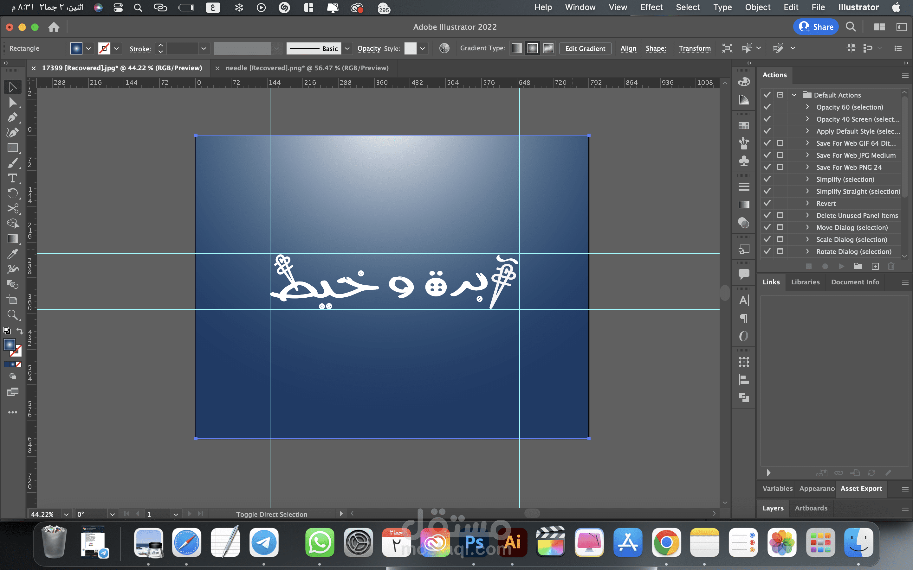Click the Create New Action icon
This screenshot has height=570, width=913.
(875, 267)
